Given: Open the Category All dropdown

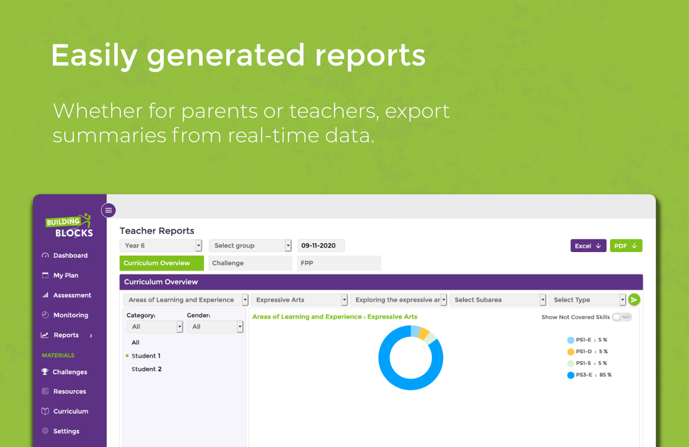Looking at the screenshot, I should (x=155, y=327).
